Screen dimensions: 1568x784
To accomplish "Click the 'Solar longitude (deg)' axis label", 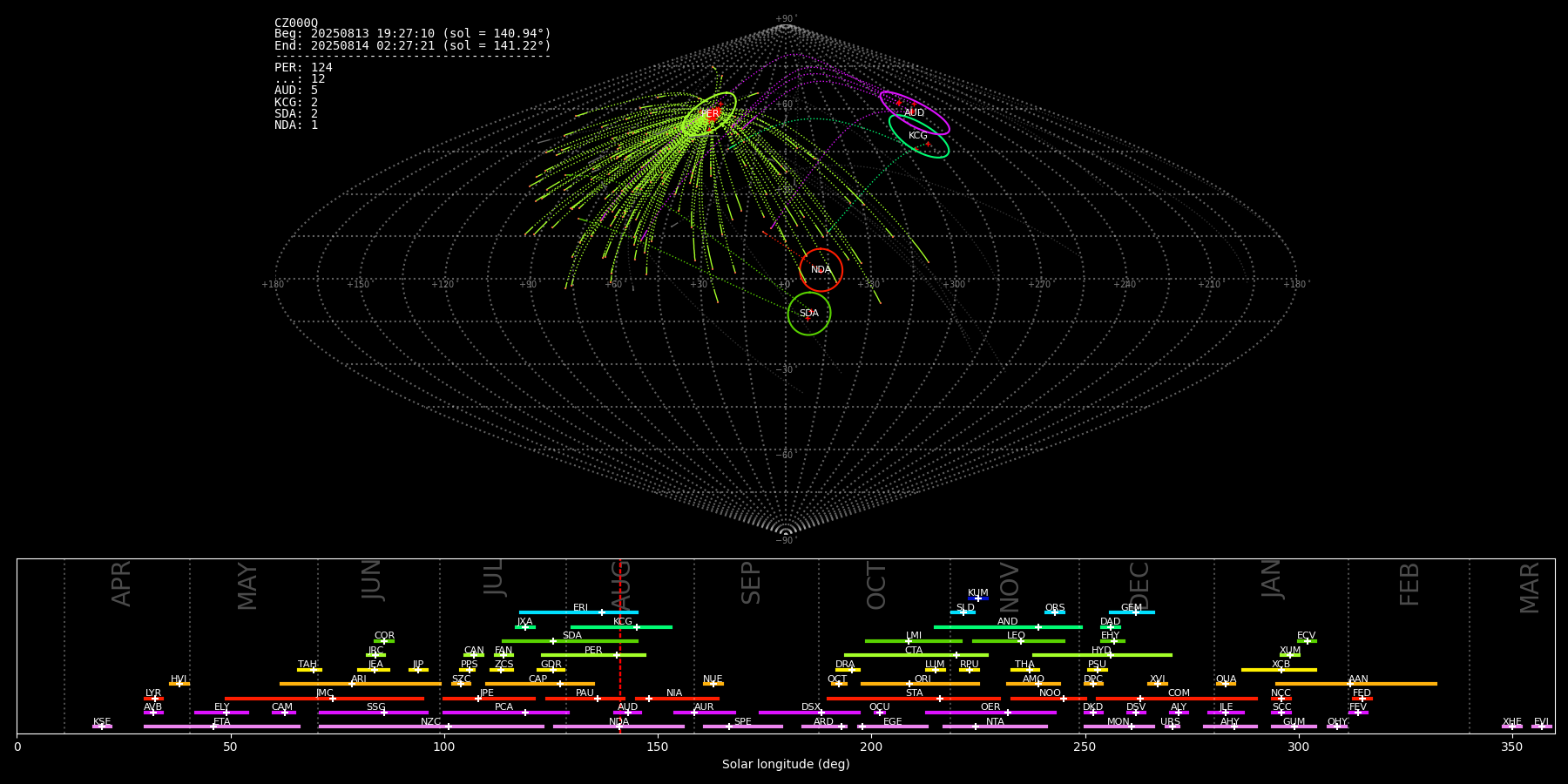I will pos(786,765).
